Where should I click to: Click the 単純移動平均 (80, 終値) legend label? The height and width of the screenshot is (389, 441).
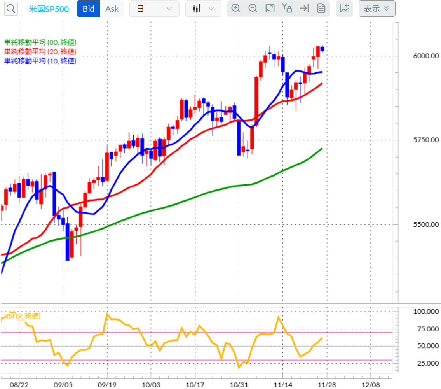pos(40,42)
